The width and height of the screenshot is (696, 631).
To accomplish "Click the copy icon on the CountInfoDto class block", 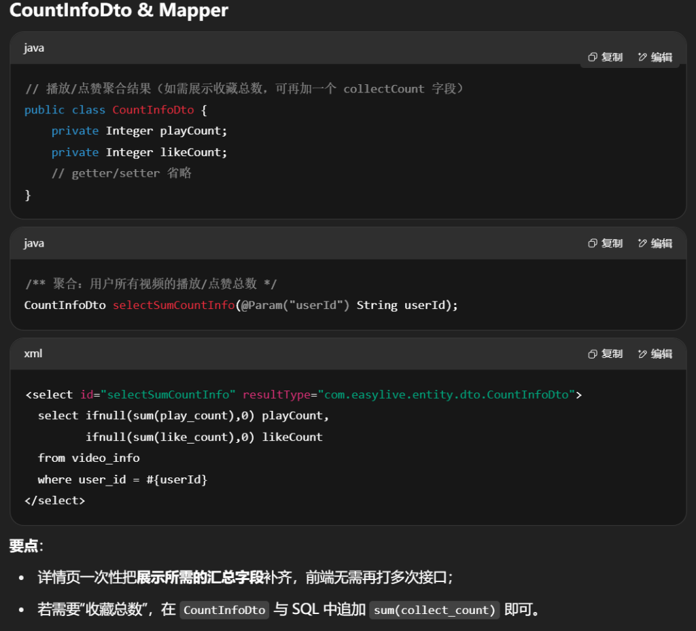I will click(593, 57).
